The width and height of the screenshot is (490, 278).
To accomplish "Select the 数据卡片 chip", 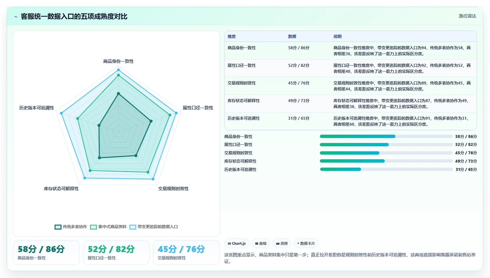I will [x=306, y=243].
